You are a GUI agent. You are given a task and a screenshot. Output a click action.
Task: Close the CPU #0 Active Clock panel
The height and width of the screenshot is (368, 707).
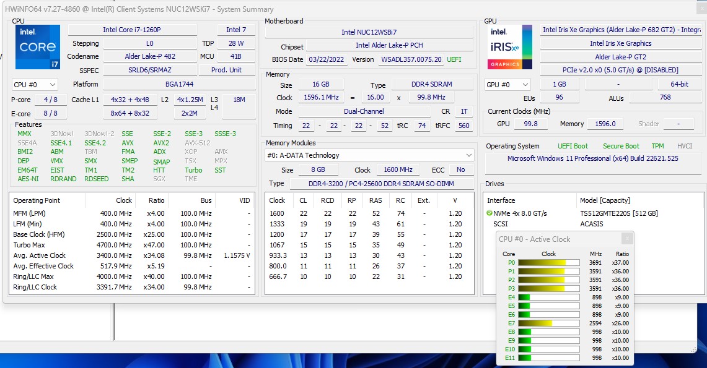point(626,239)
